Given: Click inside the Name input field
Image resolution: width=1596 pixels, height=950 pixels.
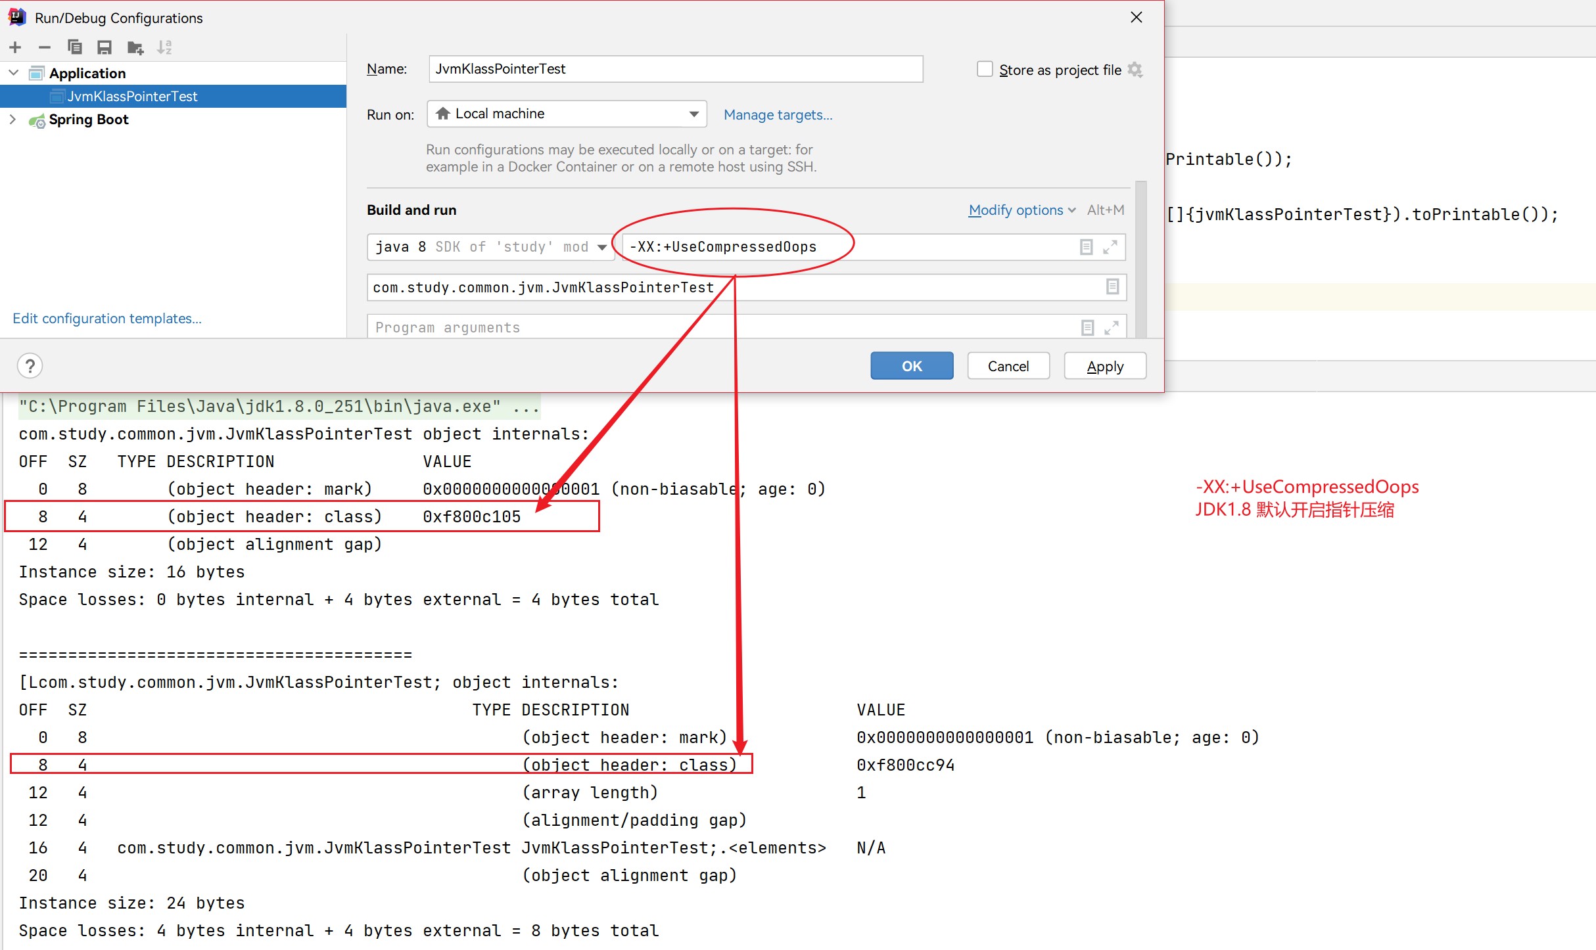Looking at the screenshot, I should [675, 69].
